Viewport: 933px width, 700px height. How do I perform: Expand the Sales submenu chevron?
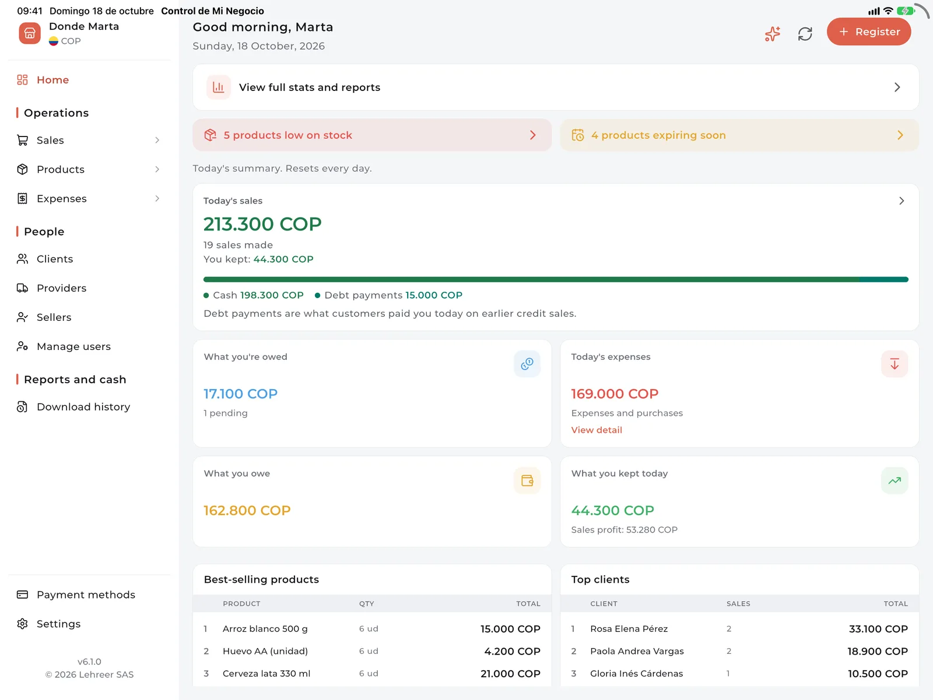(157, 140)
